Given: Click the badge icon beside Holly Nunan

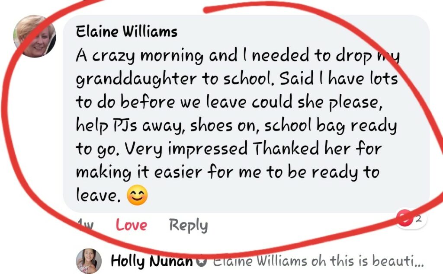Looking at the screenshot, I should (201, 261).
